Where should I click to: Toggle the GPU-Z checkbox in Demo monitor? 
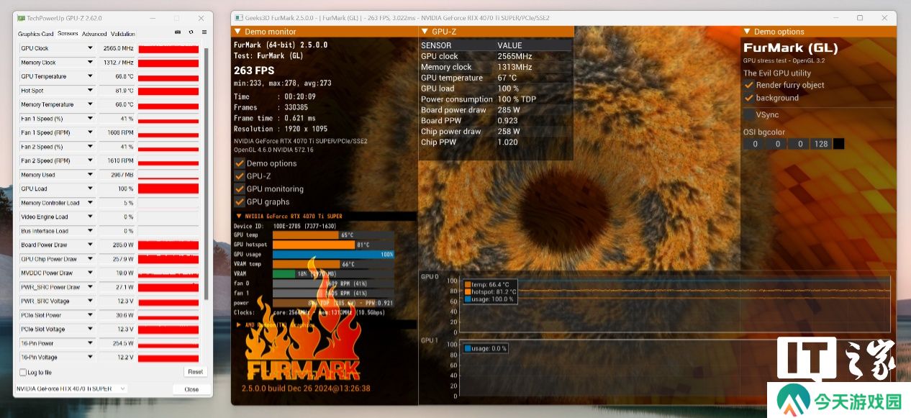click(x=240, y=176)
